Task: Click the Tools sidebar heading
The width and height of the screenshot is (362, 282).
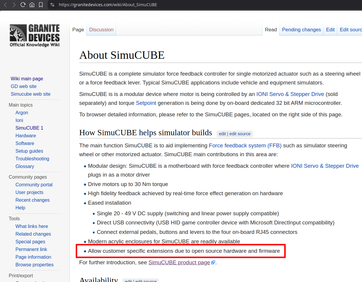Action: click(x=14, y=219)
